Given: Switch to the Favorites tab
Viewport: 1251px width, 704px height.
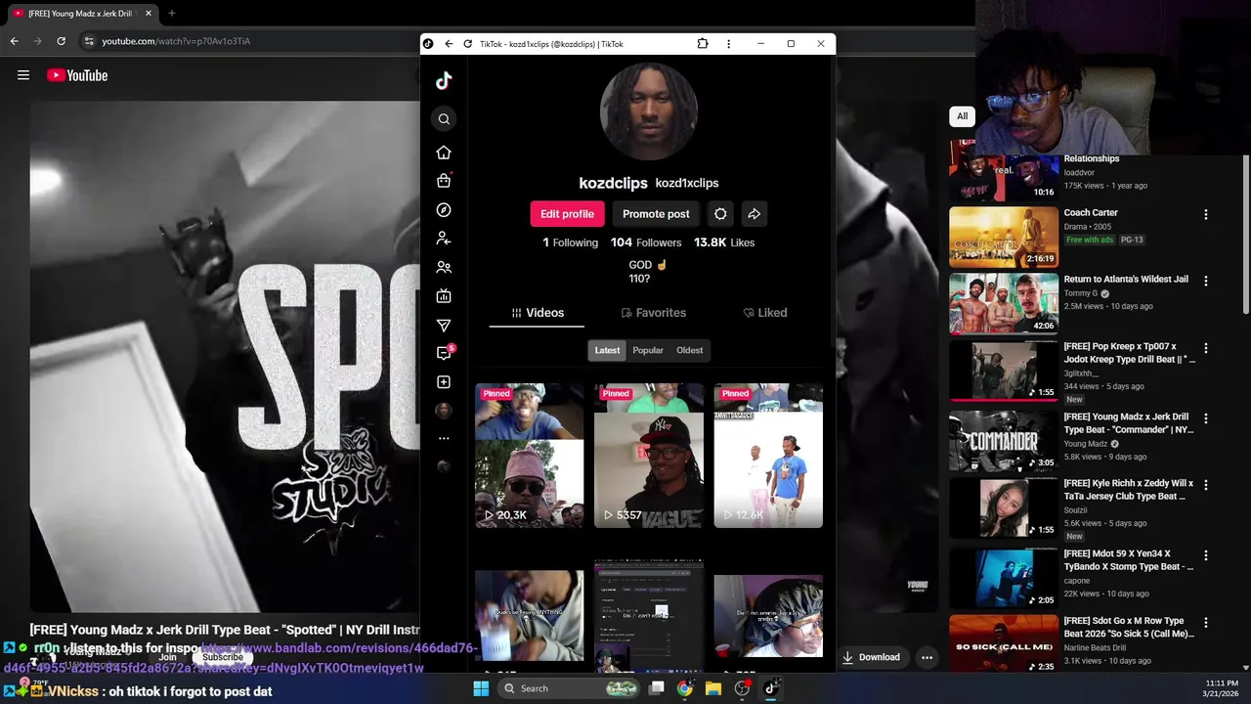Looking at the screenshot, I should (653, 313).
